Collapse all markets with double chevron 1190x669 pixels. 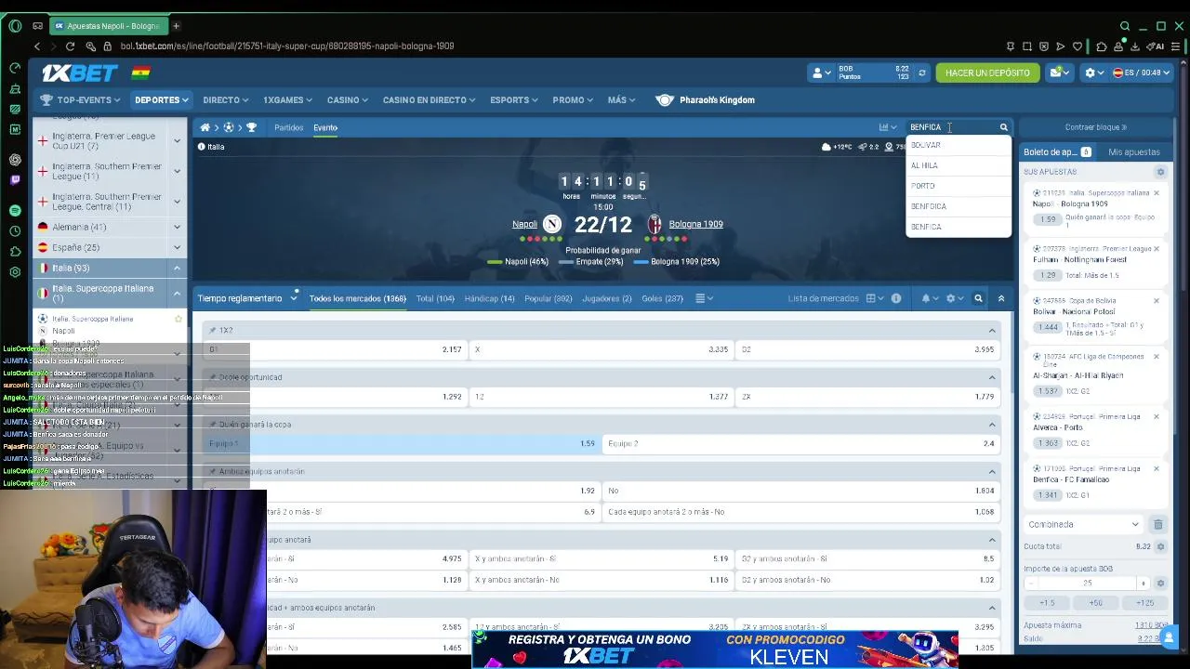pyautogui.click(x=1001, y=298)
